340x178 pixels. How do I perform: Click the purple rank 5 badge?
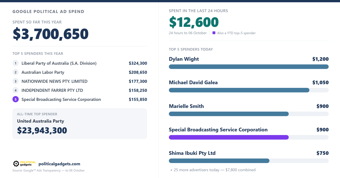point(16,99)
